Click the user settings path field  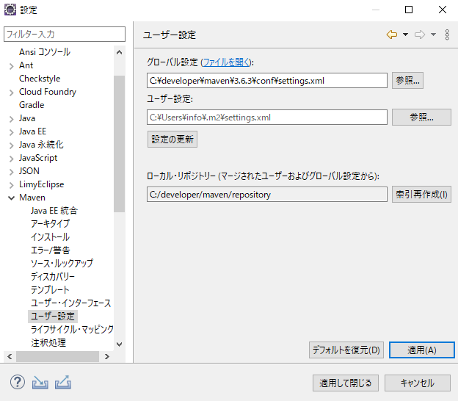pyautogui.click(x=267, y=118)
